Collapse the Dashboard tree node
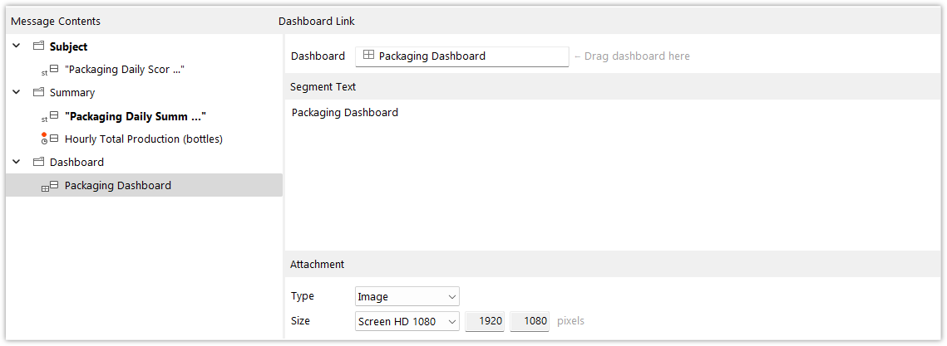947x346 pixels. pyautogui.click(x=17, y=162)
